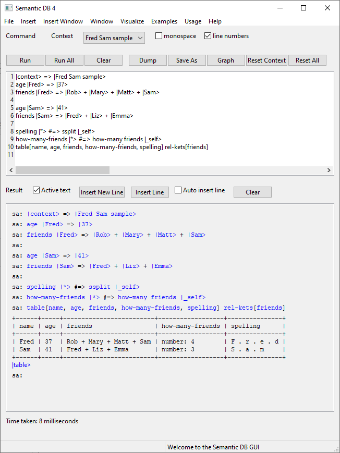
Task: Open the Insert Window menu
Action: pos(63,21)
